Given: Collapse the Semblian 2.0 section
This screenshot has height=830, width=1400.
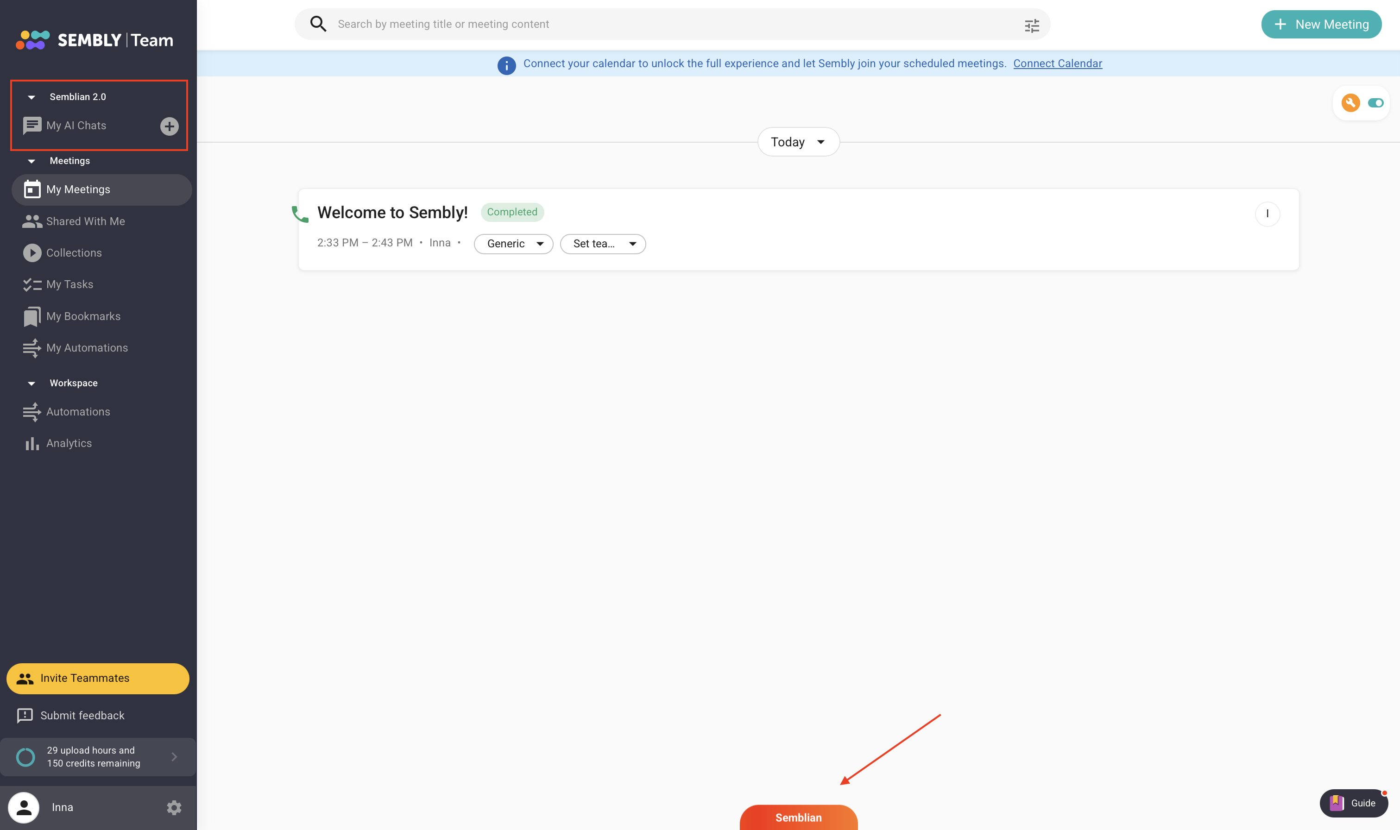Looking at the screenshot, I should [31, 96].
